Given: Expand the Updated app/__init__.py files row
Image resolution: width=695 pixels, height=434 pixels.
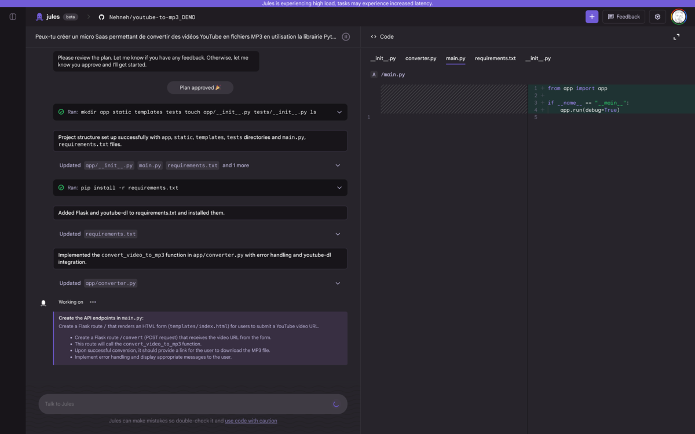Looking at the screenshot, I should click(338, 165).
